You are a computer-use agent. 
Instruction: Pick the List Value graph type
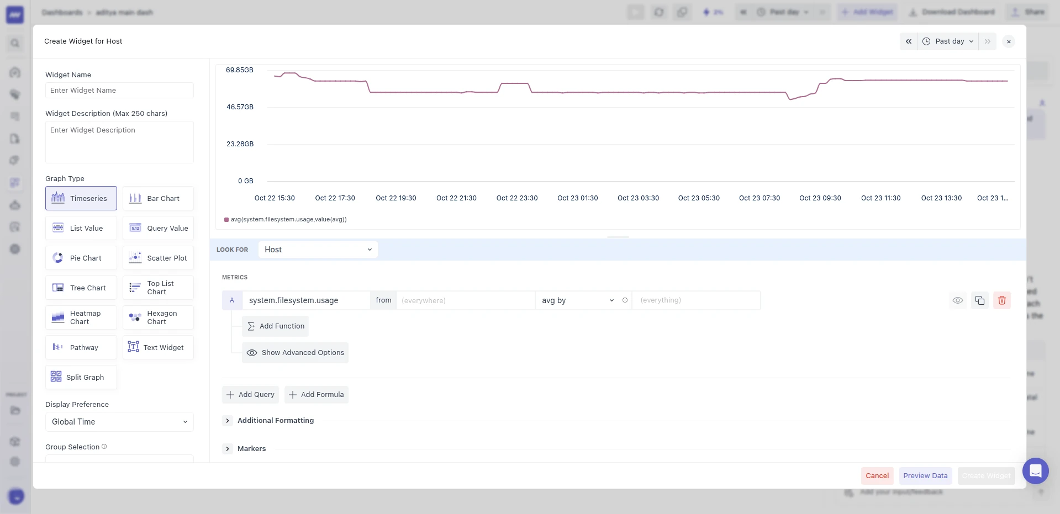(81, 228)
